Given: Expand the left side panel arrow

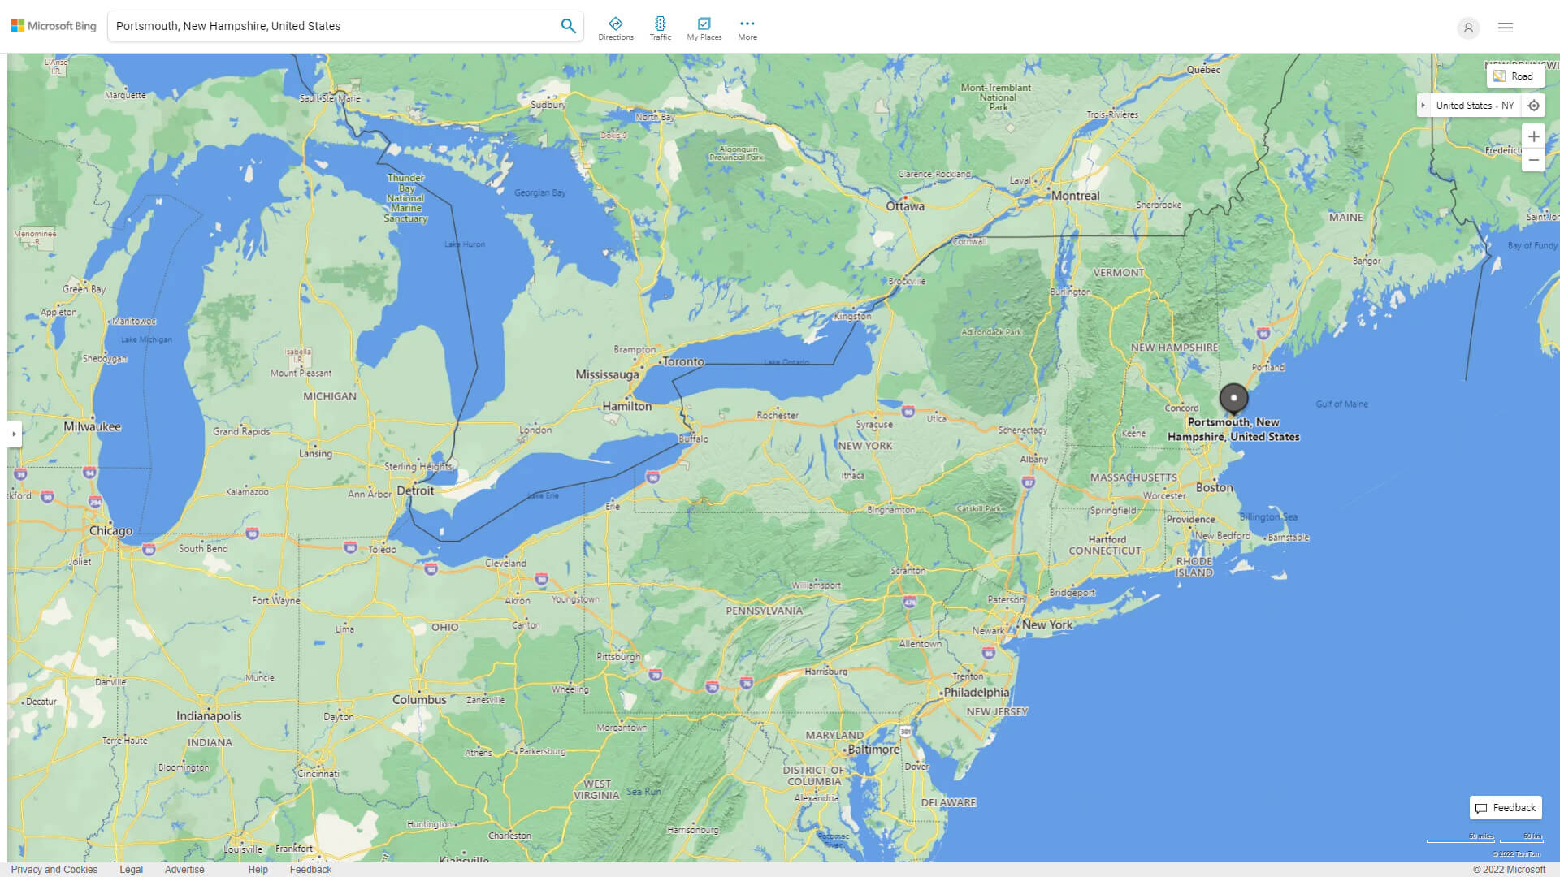Looking at the screenshot, I should [x=14, y=434].
